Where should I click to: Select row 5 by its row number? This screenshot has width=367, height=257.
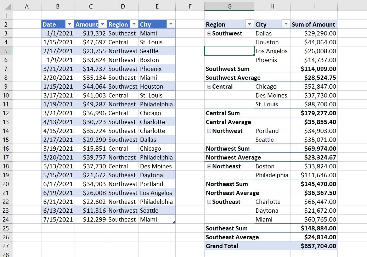pyautogui.click(x=6, y=51)
